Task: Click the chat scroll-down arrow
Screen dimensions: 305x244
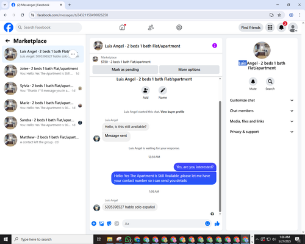Action: click(x=220, y=214)
